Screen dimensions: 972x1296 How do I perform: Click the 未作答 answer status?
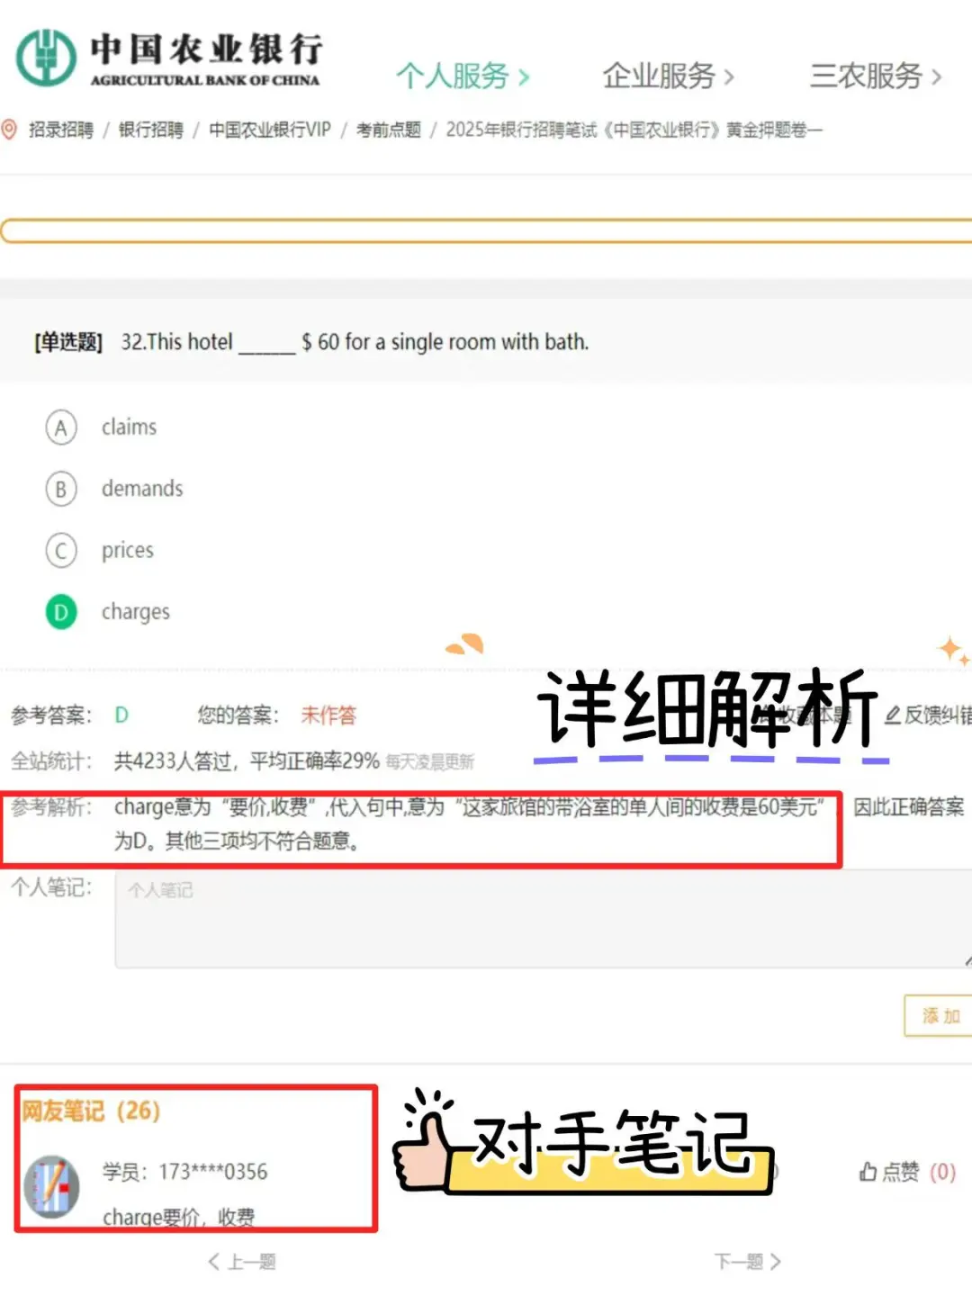coord(328,715)
